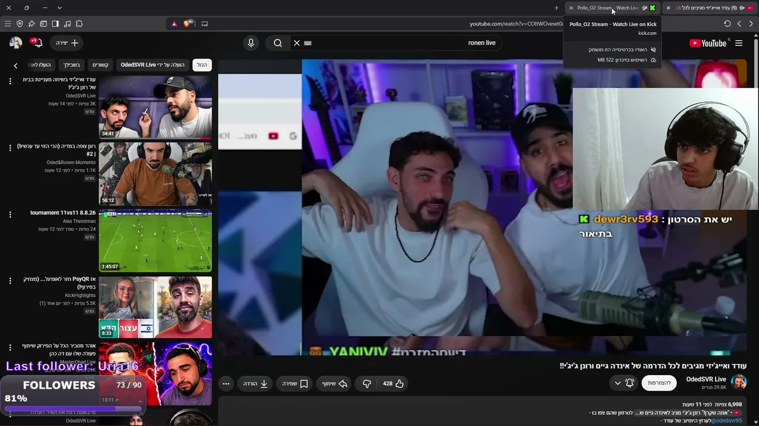This screenshot has width=759, height=426.
Task: Start voice search with the microphone
Action: pyautogui.click(x=251, y=43)
